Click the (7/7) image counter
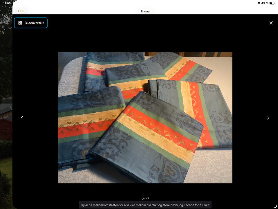 [x=145, y=198]
